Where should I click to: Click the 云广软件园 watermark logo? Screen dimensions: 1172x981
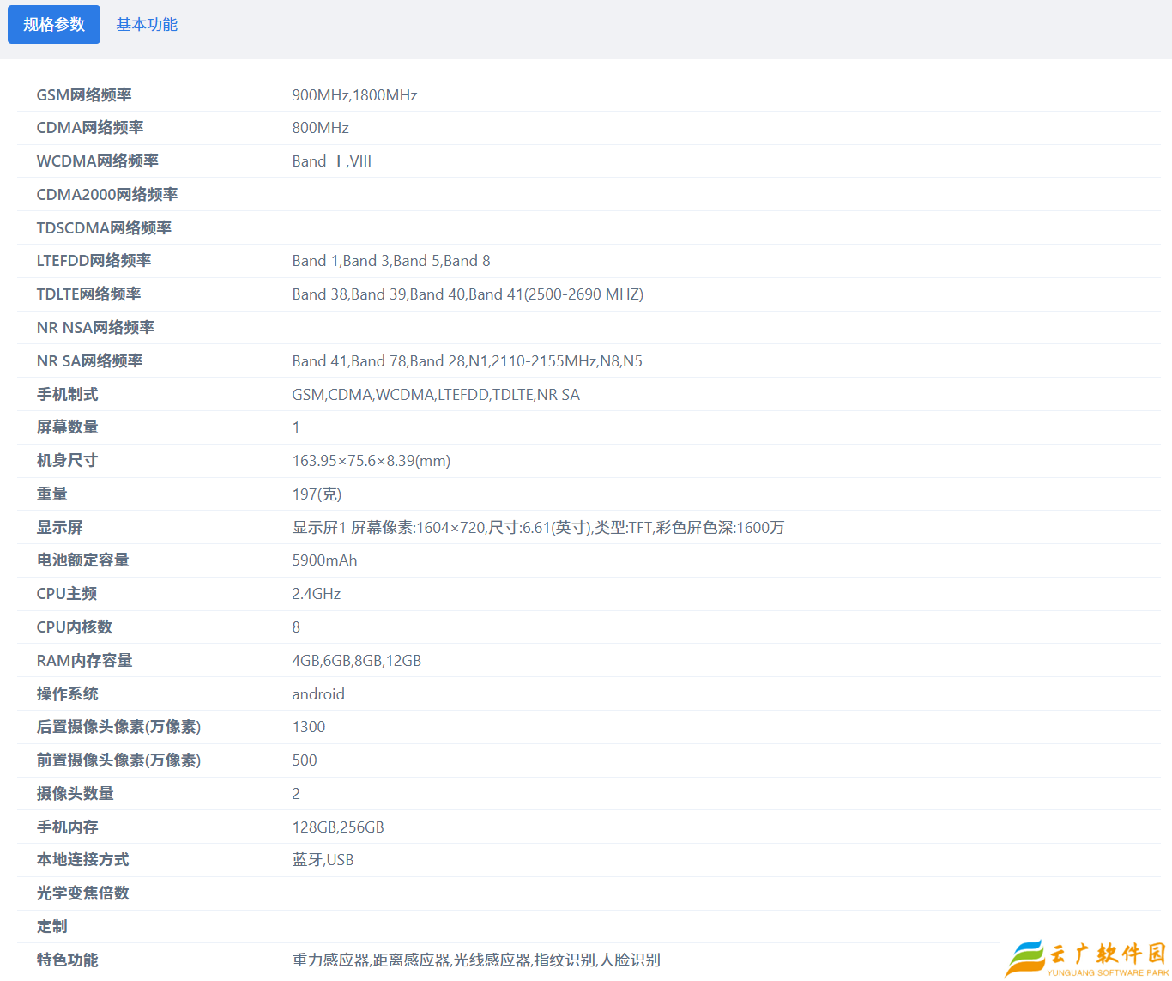pos(1086,958)
